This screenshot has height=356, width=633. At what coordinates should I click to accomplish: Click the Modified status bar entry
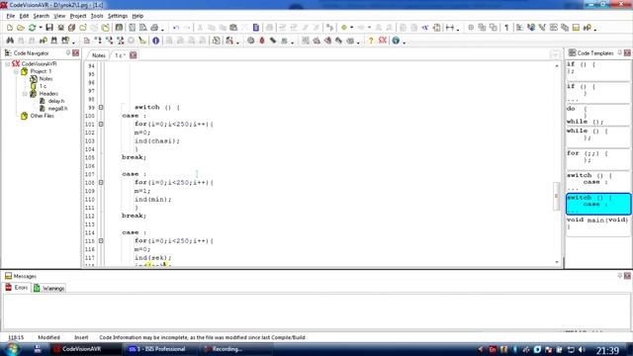48,337
